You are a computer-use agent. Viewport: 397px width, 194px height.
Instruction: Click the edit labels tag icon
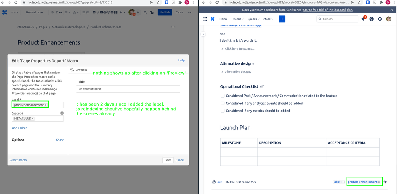385,182
